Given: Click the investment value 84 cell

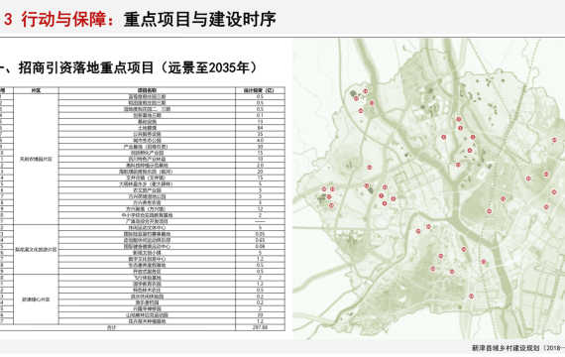Looking at the screenshot, I should click(260, 128).
